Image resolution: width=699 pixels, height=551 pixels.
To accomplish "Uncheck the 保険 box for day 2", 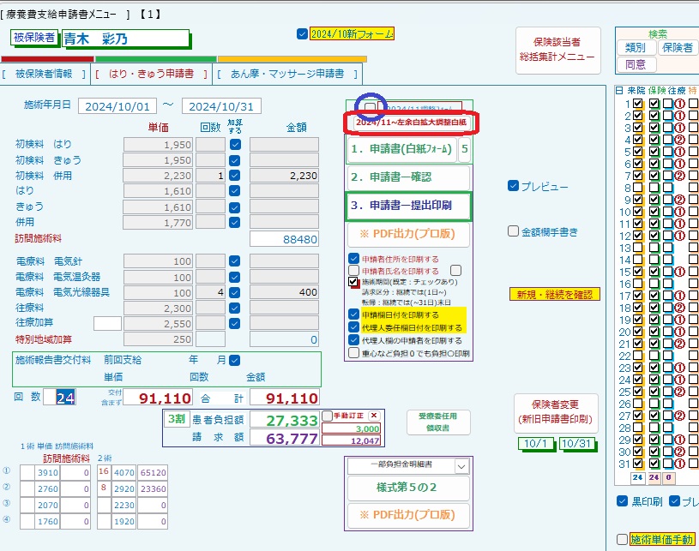I will click(x=654, y=116).
